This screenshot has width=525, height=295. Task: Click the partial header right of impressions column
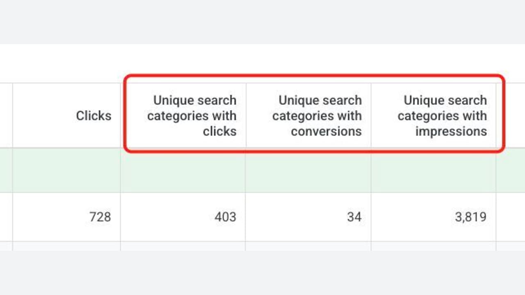pos(511,116)
